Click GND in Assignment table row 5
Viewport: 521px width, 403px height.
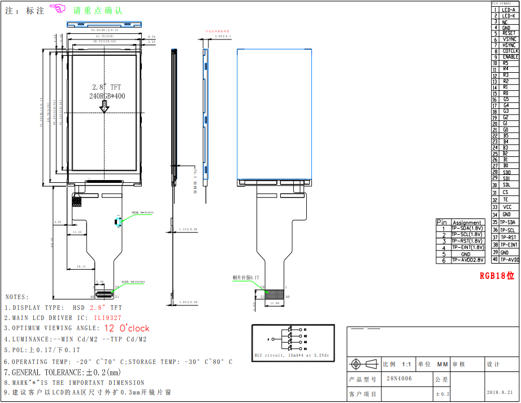coord(466,254)
